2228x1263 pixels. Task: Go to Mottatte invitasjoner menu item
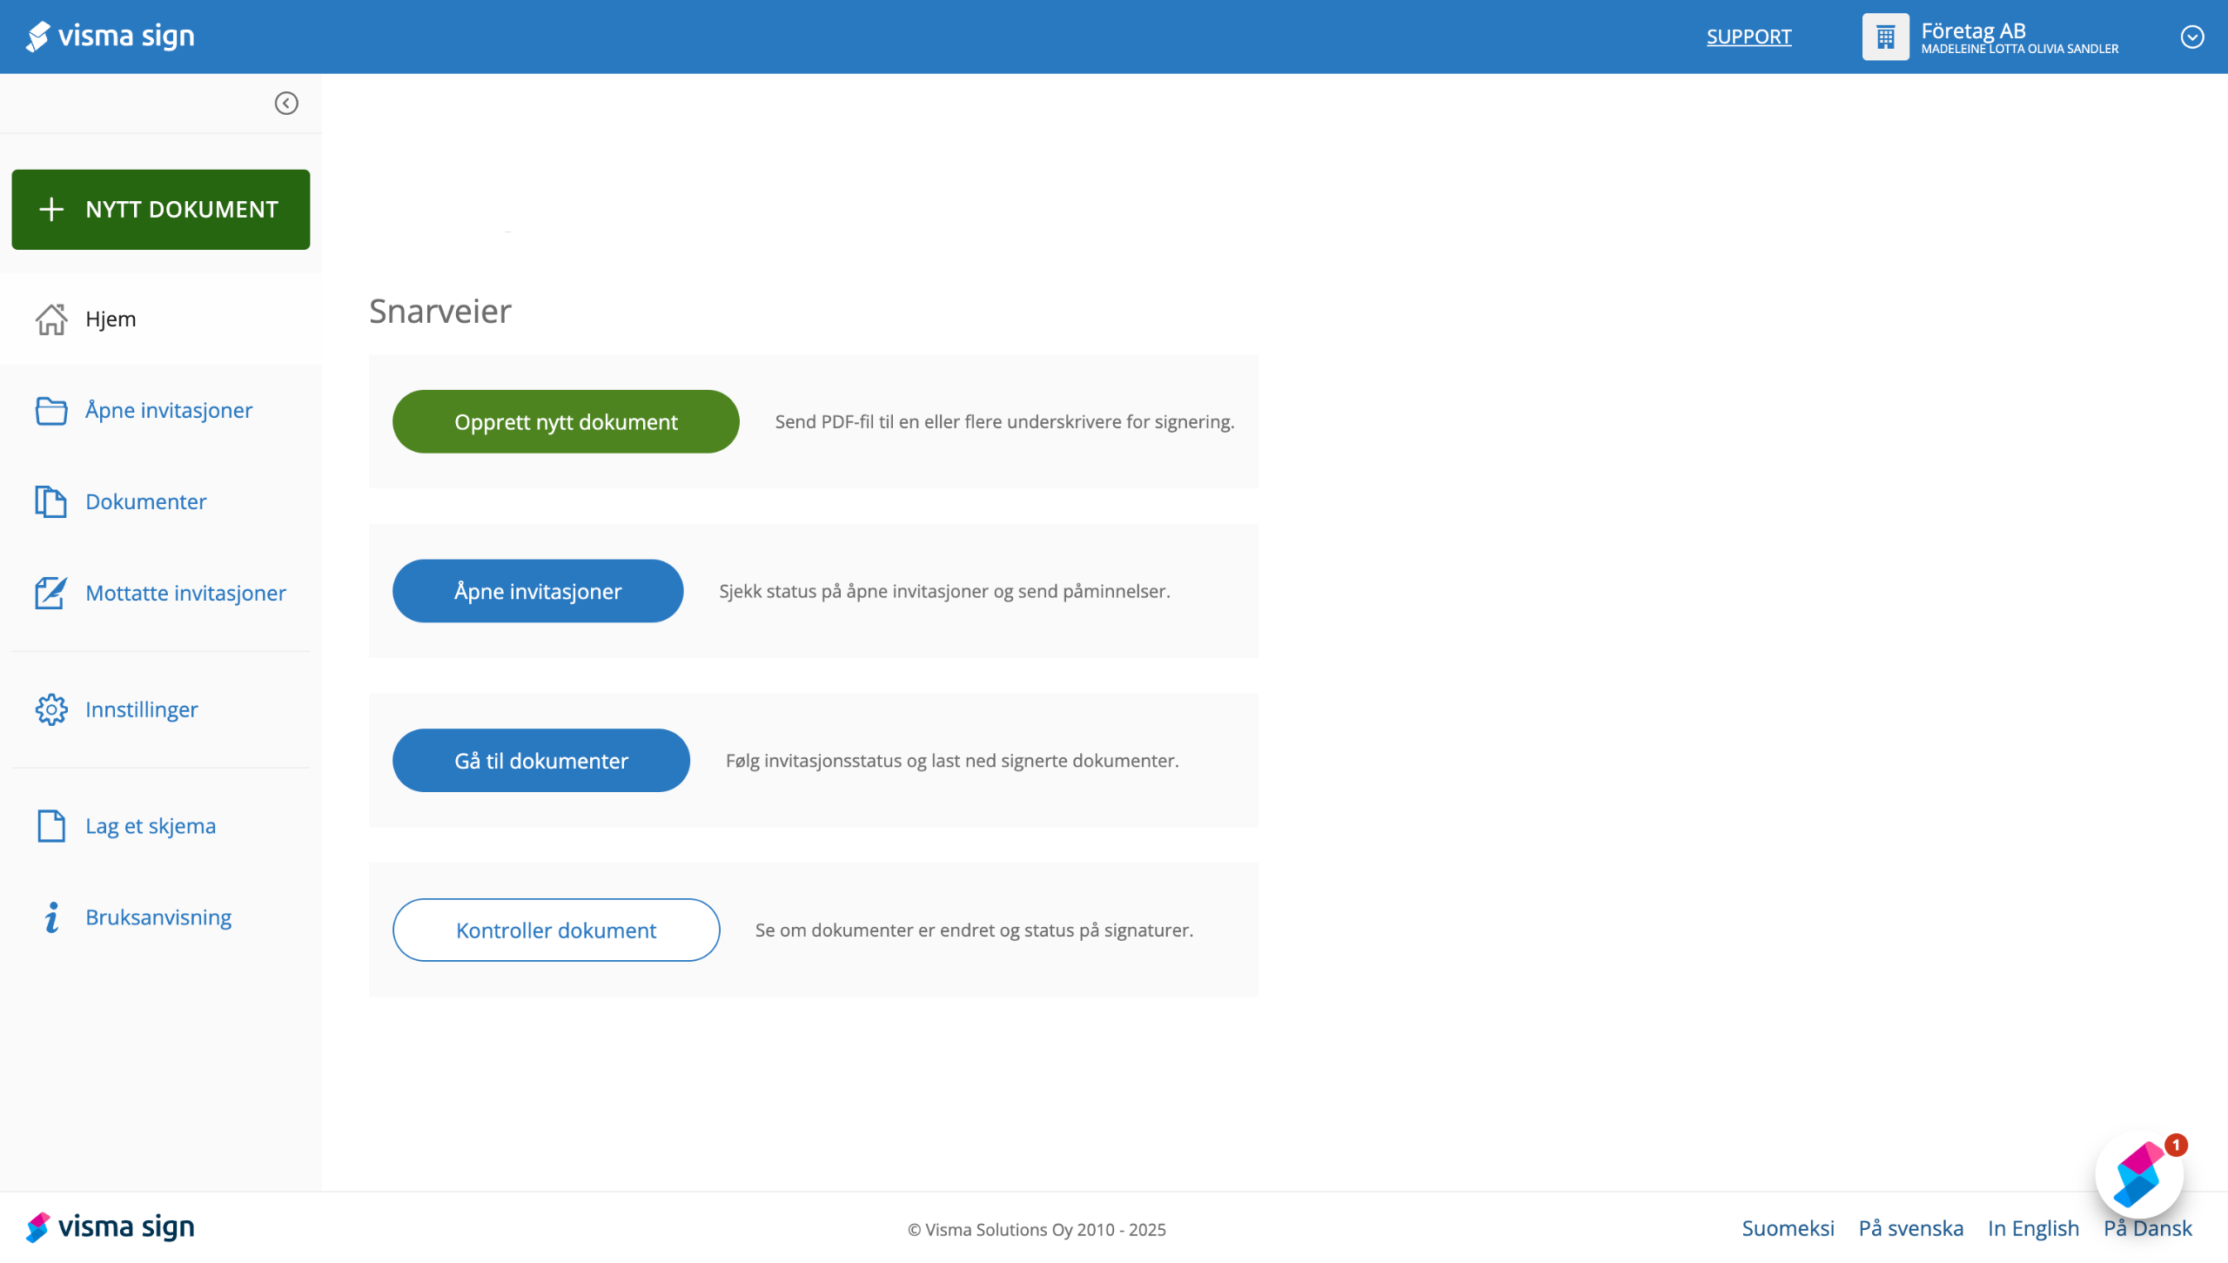[185, 594]
